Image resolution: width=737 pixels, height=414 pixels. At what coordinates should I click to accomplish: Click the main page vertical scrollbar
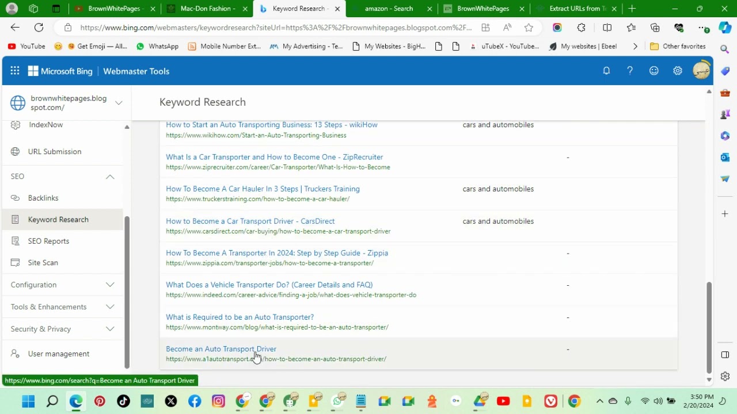pyautogui.click(x=709, y=327)
